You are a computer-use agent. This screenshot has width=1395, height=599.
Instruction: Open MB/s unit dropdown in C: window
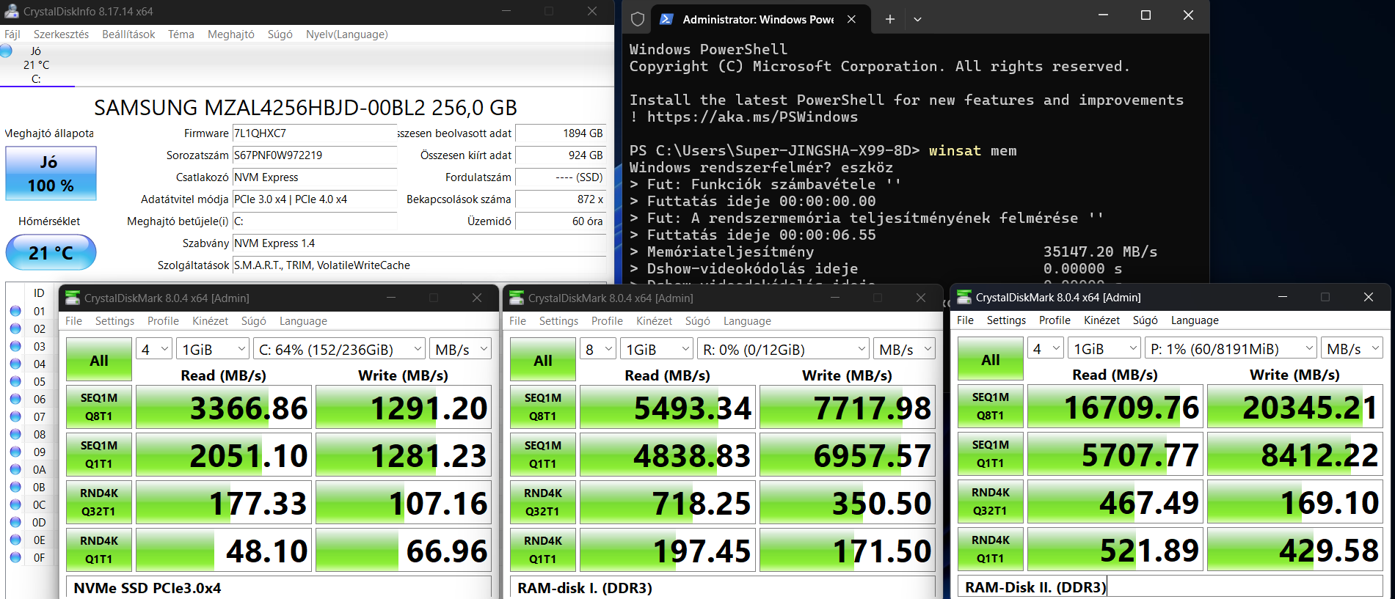coord(461,350)
